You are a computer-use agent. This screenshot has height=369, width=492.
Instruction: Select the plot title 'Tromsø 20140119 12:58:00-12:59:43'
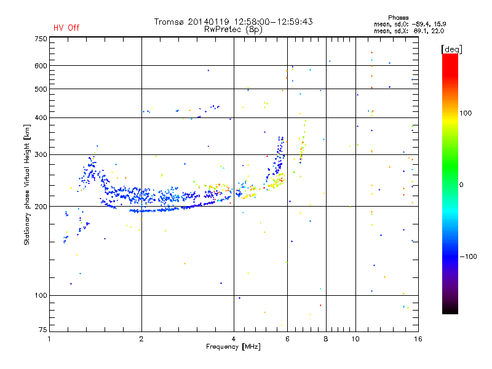(233, 22)
